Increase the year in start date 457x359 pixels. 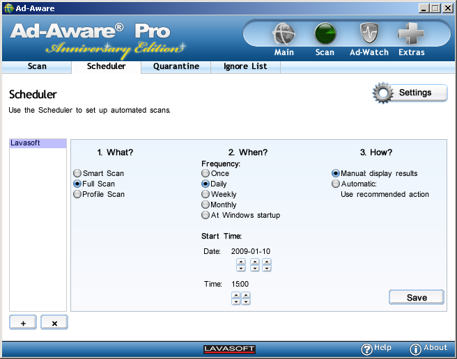click(x=241, y=262)
